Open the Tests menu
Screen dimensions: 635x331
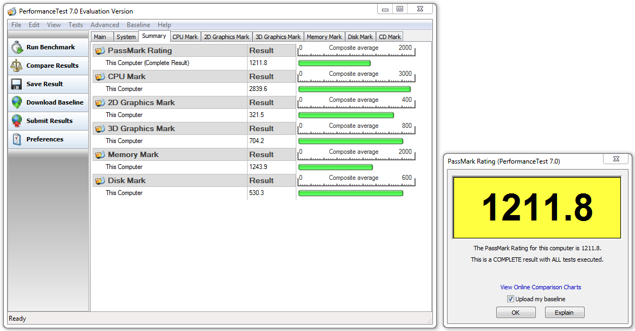pyautogui.click(x=75, y=25)
